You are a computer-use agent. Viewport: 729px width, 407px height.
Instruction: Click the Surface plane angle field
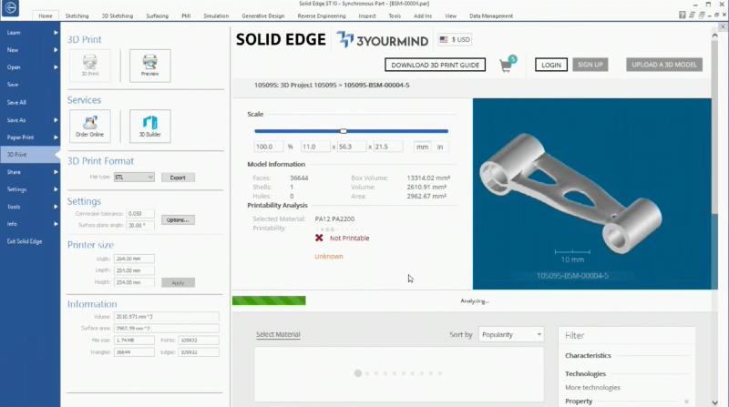coord(140,225)
